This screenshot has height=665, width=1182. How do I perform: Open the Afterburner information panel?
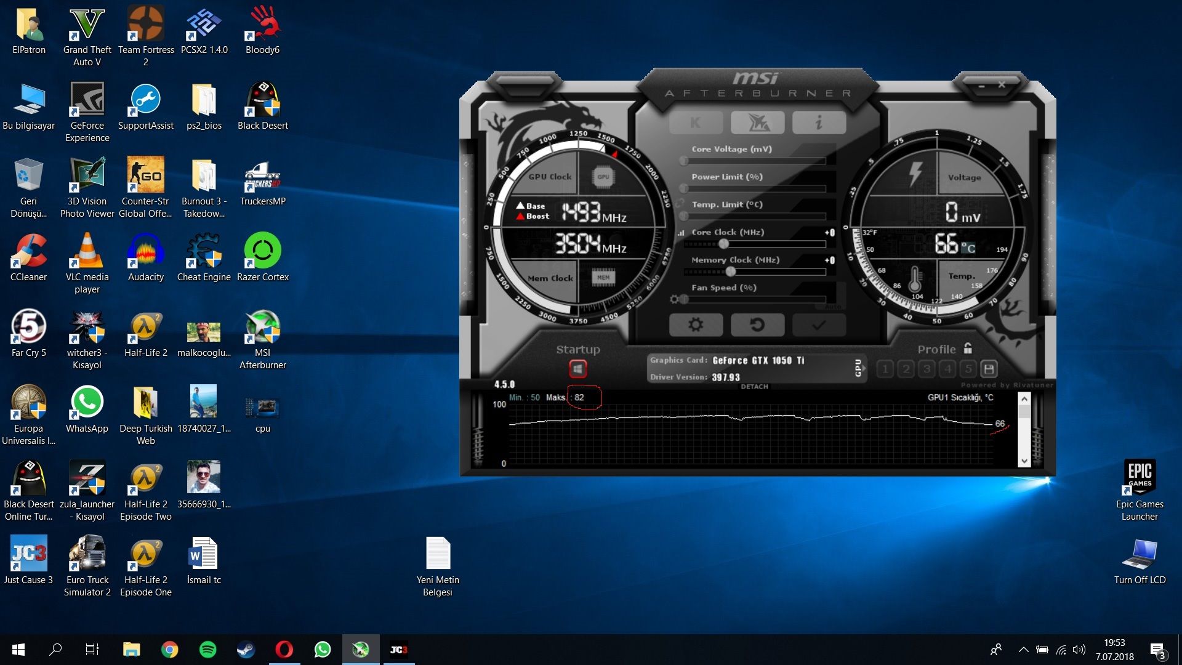[819, 122]
